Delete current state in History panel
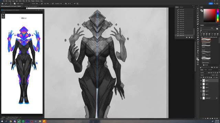Screen dimensions: 220x123 pyautogui.click(x=192, y=37)
